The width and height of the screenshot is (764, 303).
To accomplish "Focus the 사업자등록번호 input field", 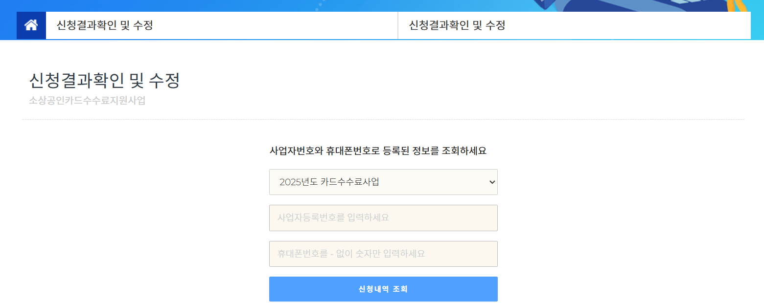I will (x=383, y=218).
